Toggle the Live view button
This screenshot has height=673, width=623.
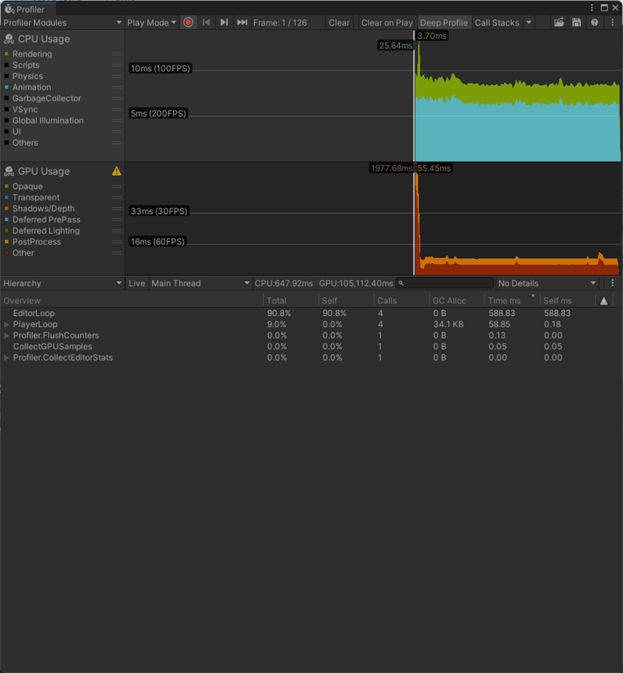click(x=137, y=283)
